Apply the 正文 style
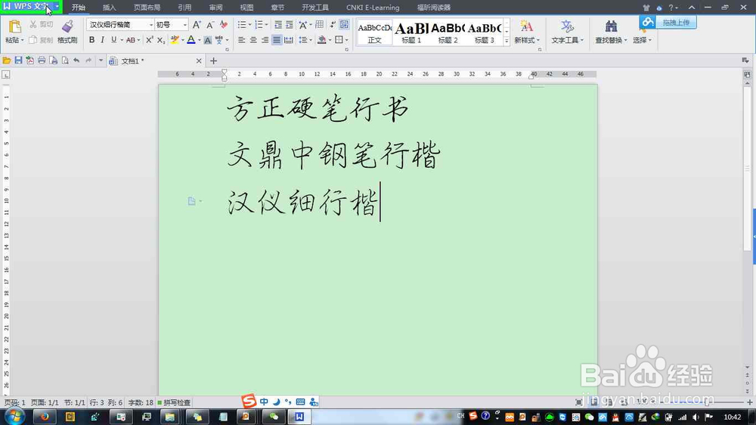This screenshot has height=425, width=756. click(x=375, y=33)
